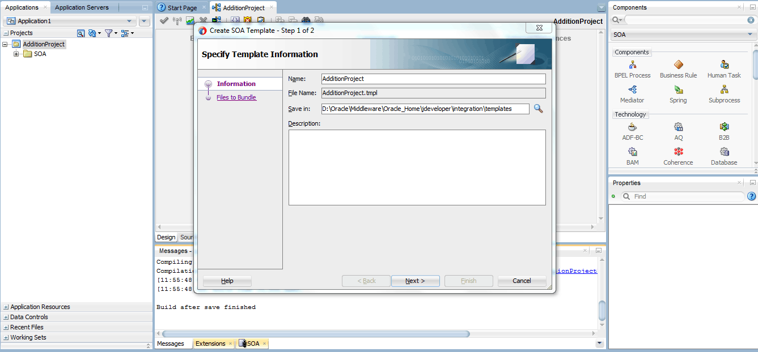Select the Database technology adapter

(724, 157)
